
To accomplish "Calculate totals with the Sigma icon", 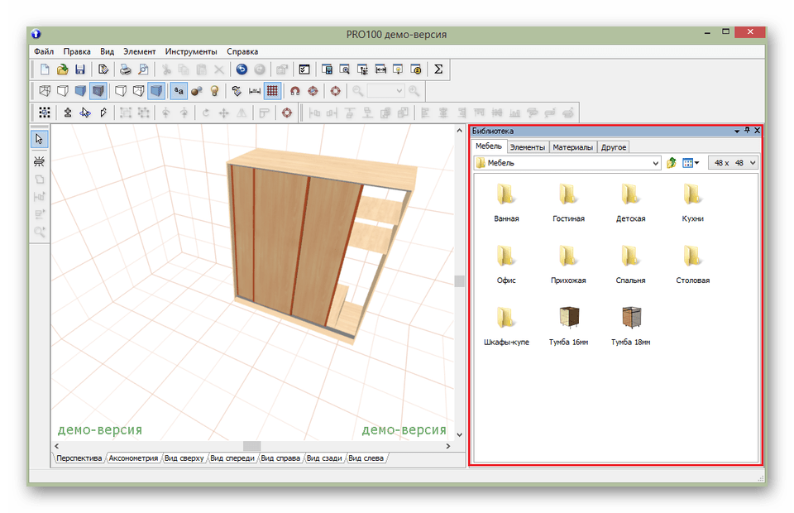I will [x=438, y=70].
